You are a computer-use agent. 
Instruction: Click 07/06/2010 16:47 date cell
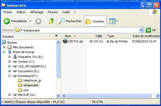tap(144, 41)
